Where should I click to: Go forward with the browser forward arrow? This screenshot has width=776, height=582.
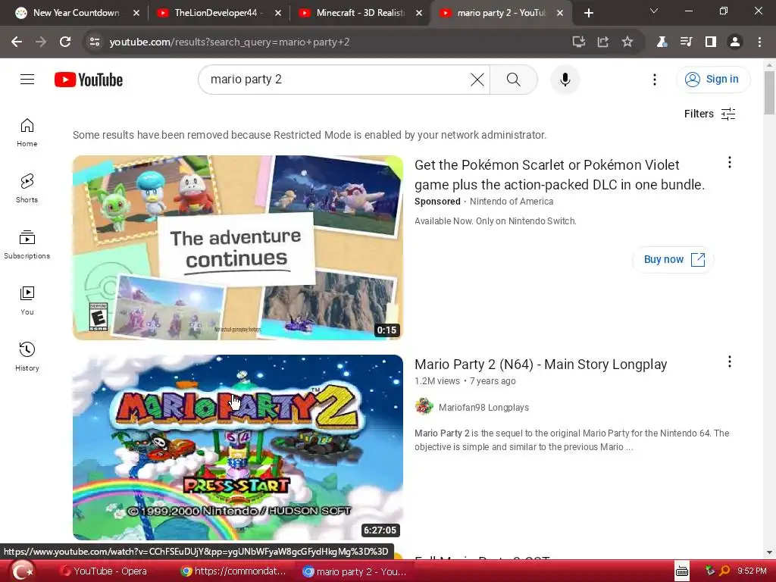point(41,42)
